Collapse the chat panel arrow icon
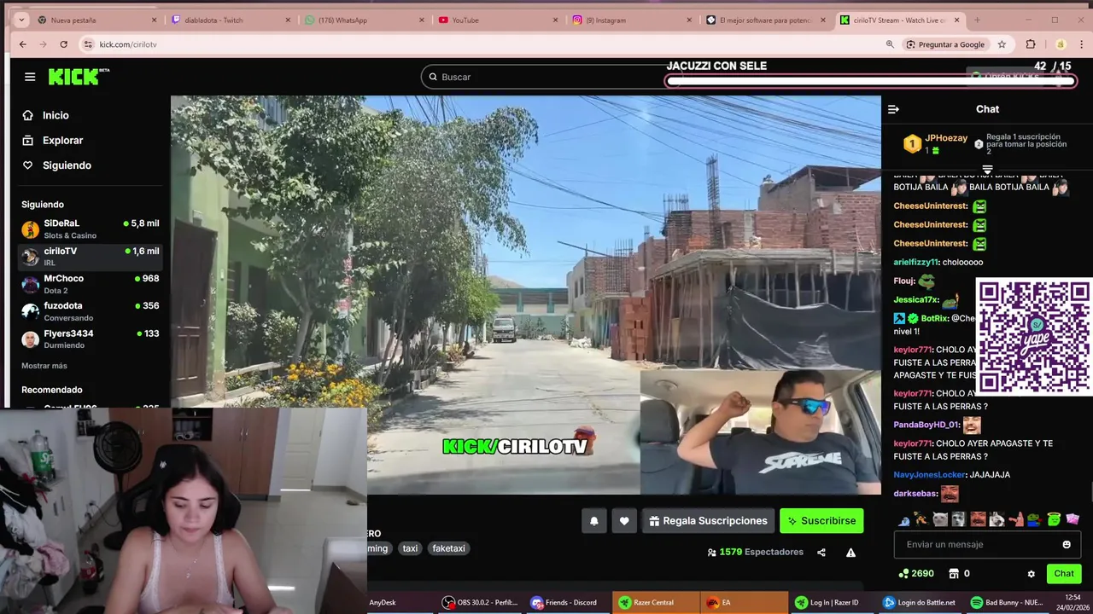This screenshot has width=1093, height=614. (x=893, y=109)
